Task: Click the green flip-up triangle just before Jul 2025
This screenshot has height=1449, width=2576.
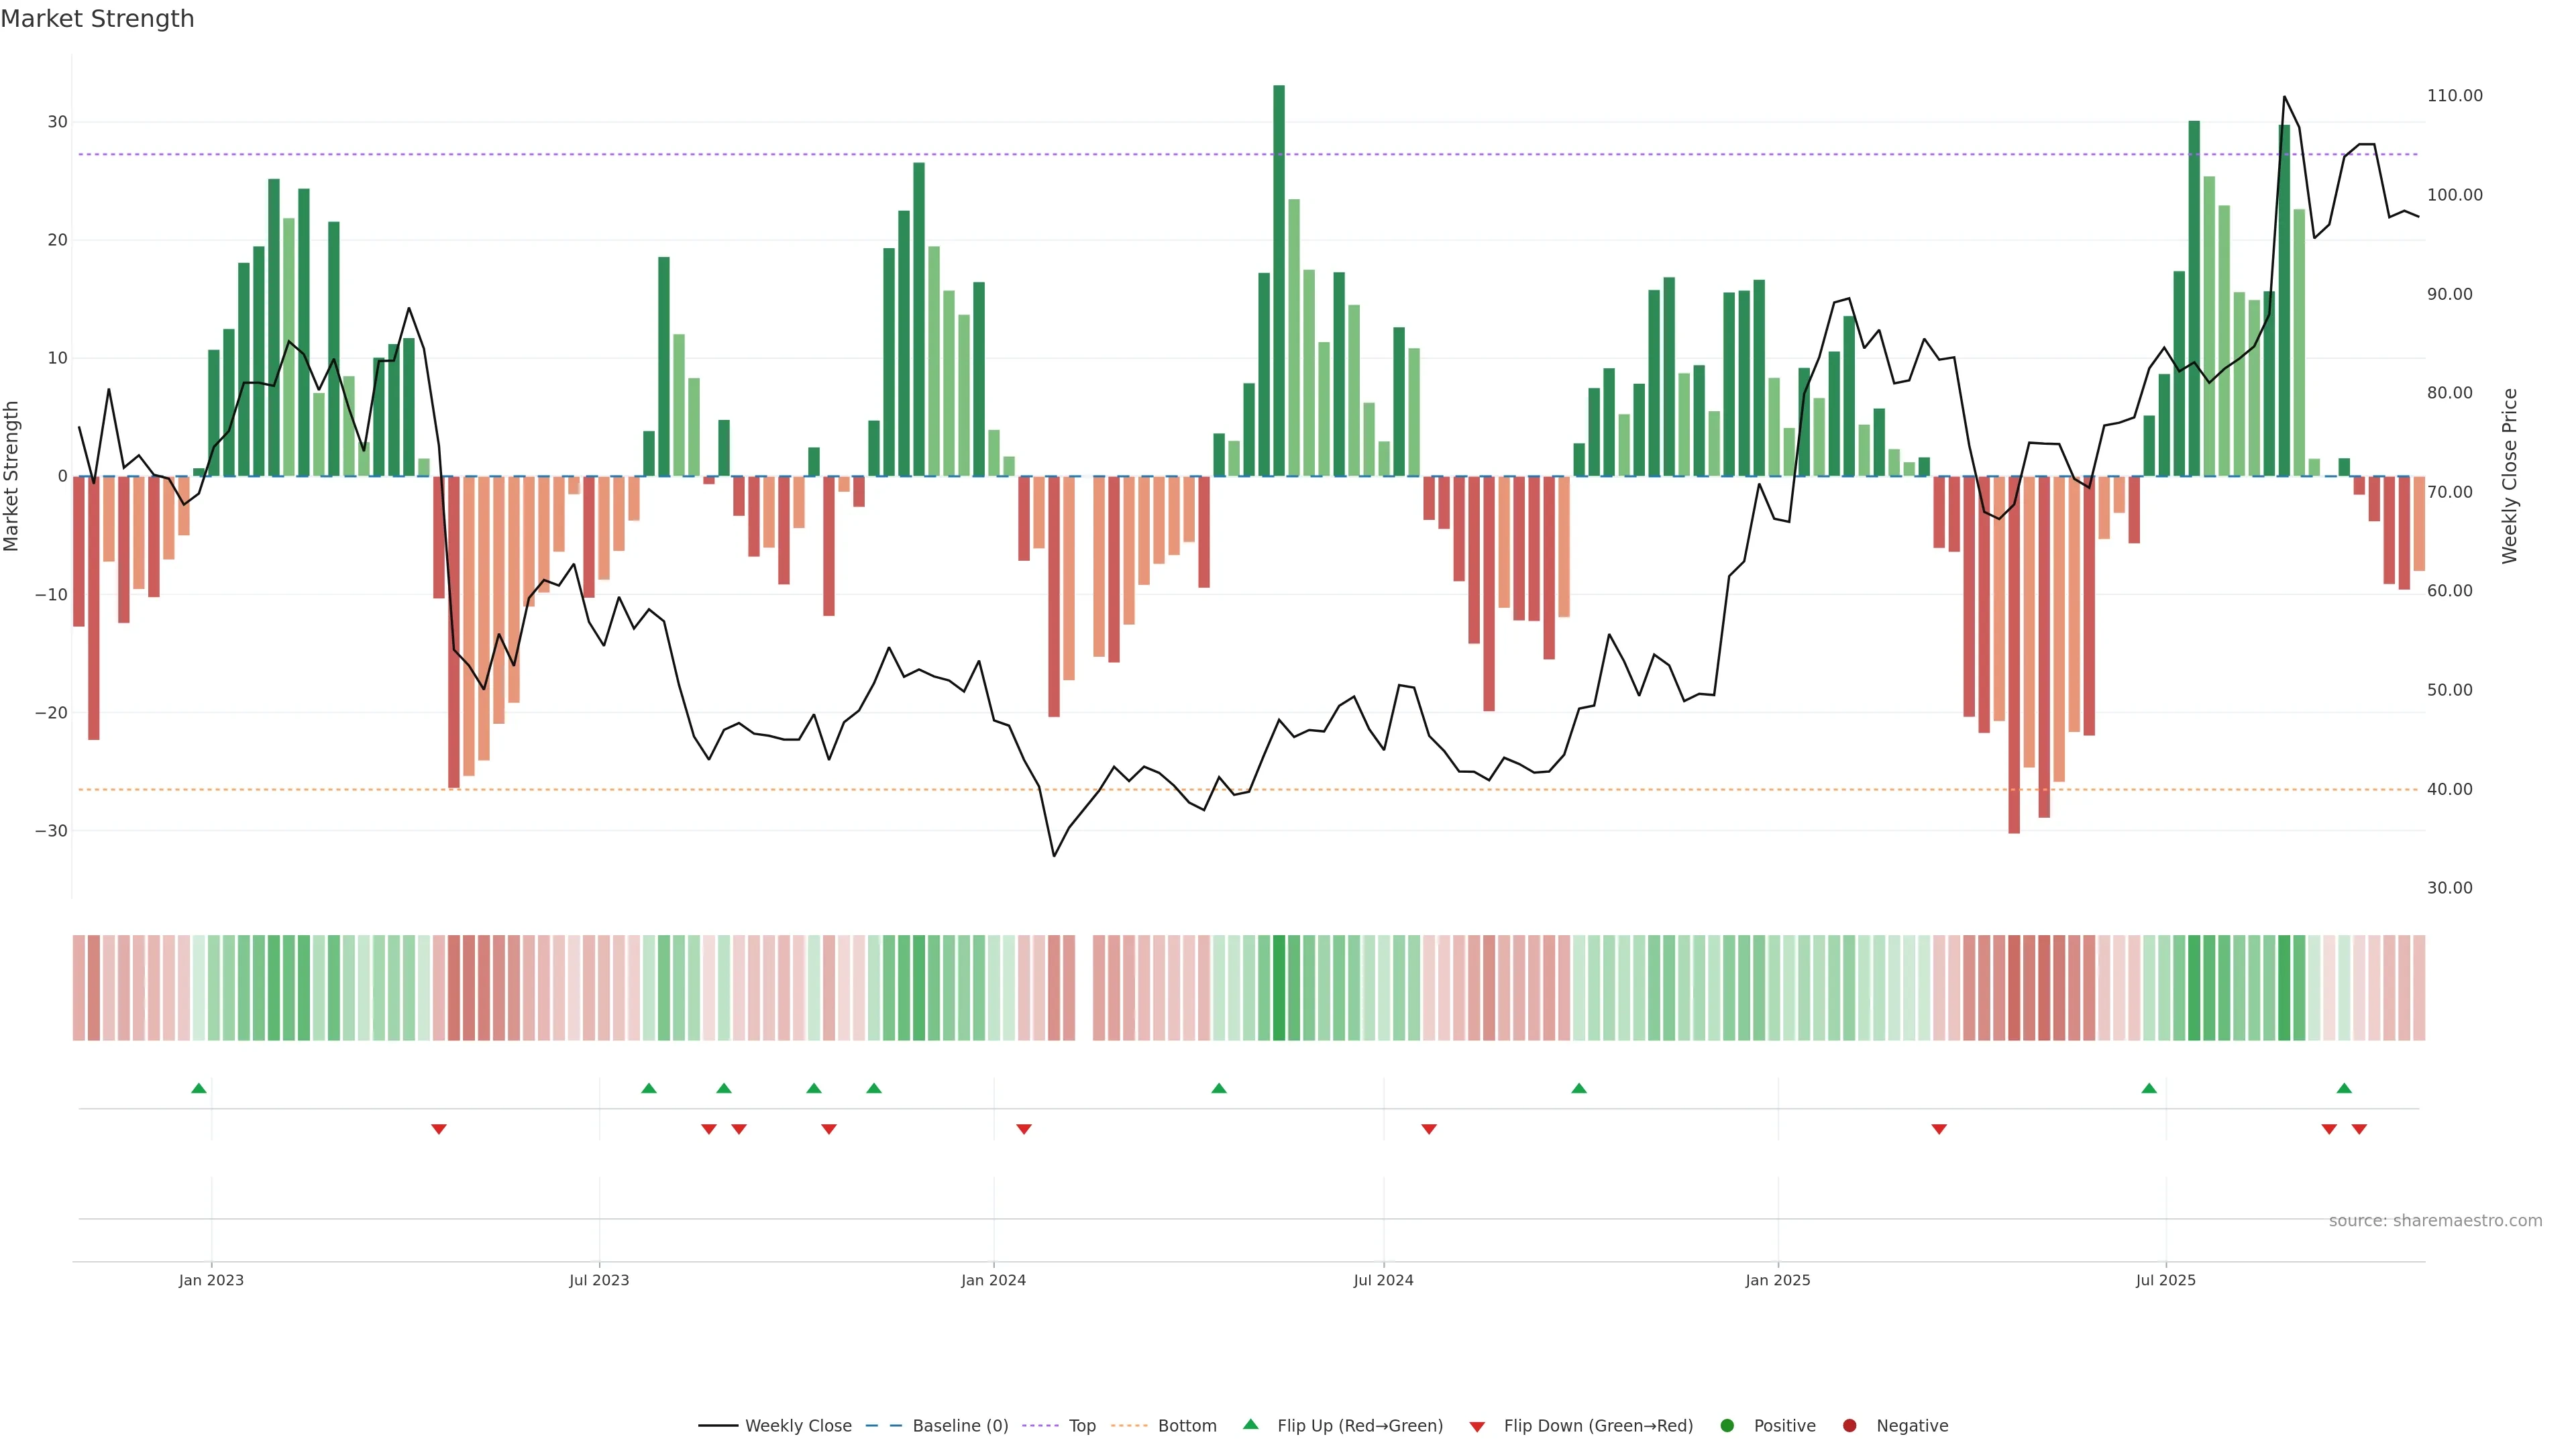Action: click(2148, 1088)
